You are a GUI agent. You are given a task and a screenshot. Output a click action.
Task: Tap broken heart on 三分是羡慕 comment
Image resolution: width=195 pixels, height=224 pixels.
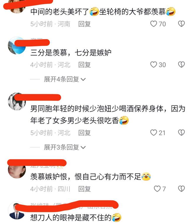click(181, 65)
